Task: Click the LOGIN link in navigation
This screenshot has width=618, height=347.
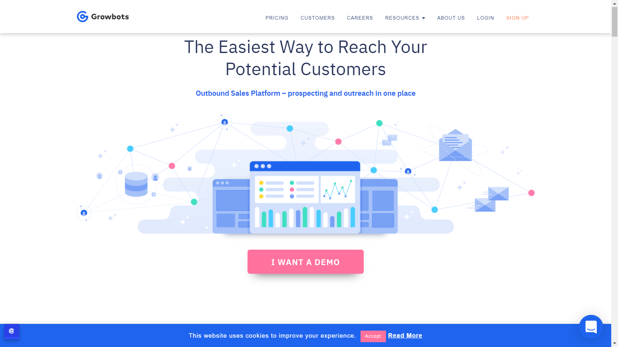Action: click(485, 17)
